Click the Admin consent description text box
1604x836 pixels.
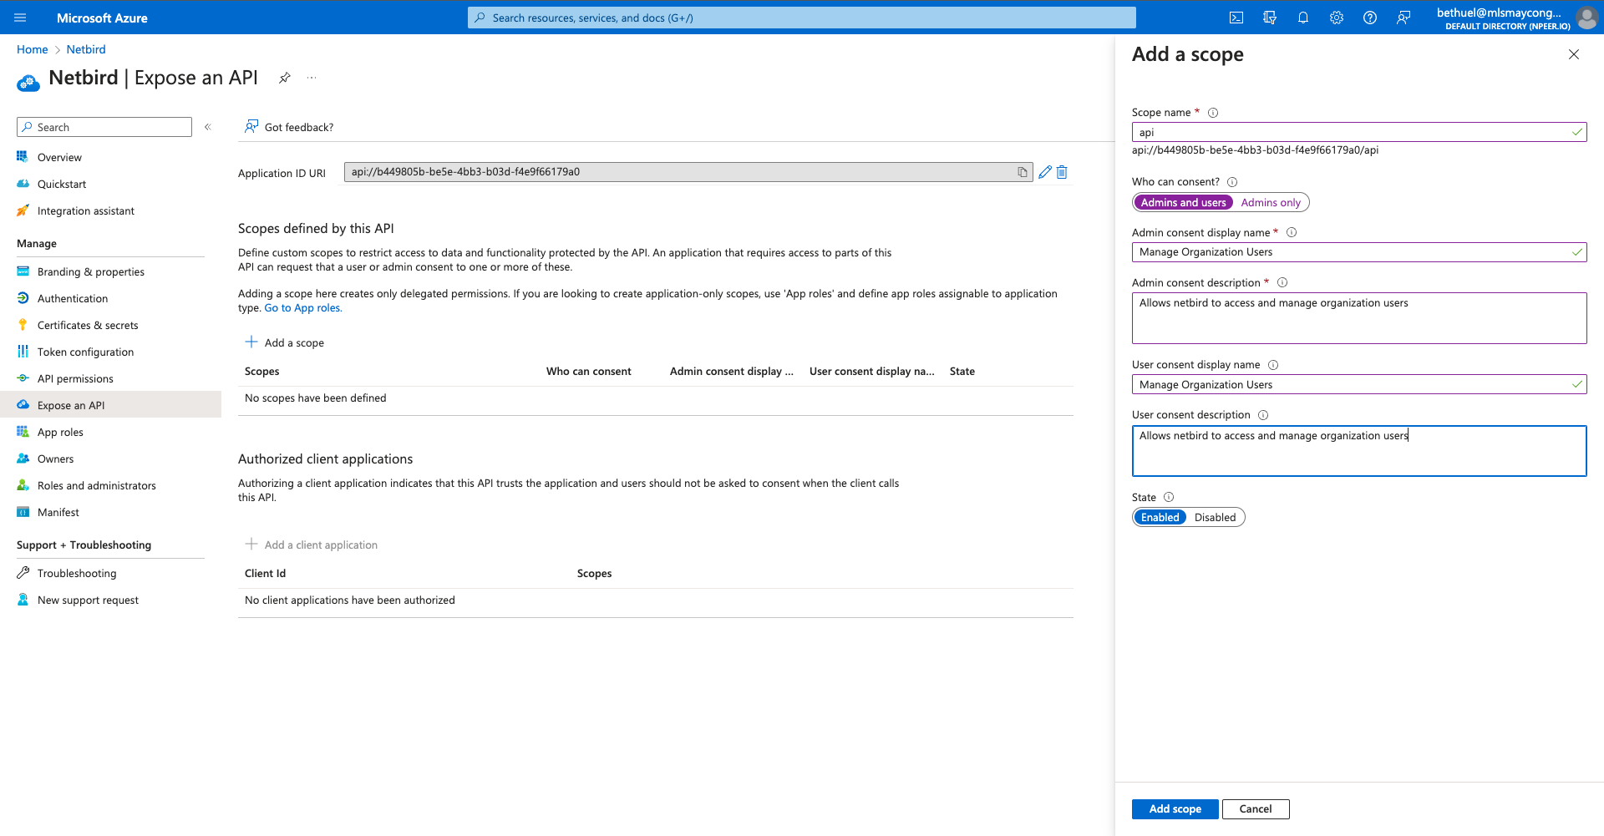click(x=1358, y=318)
